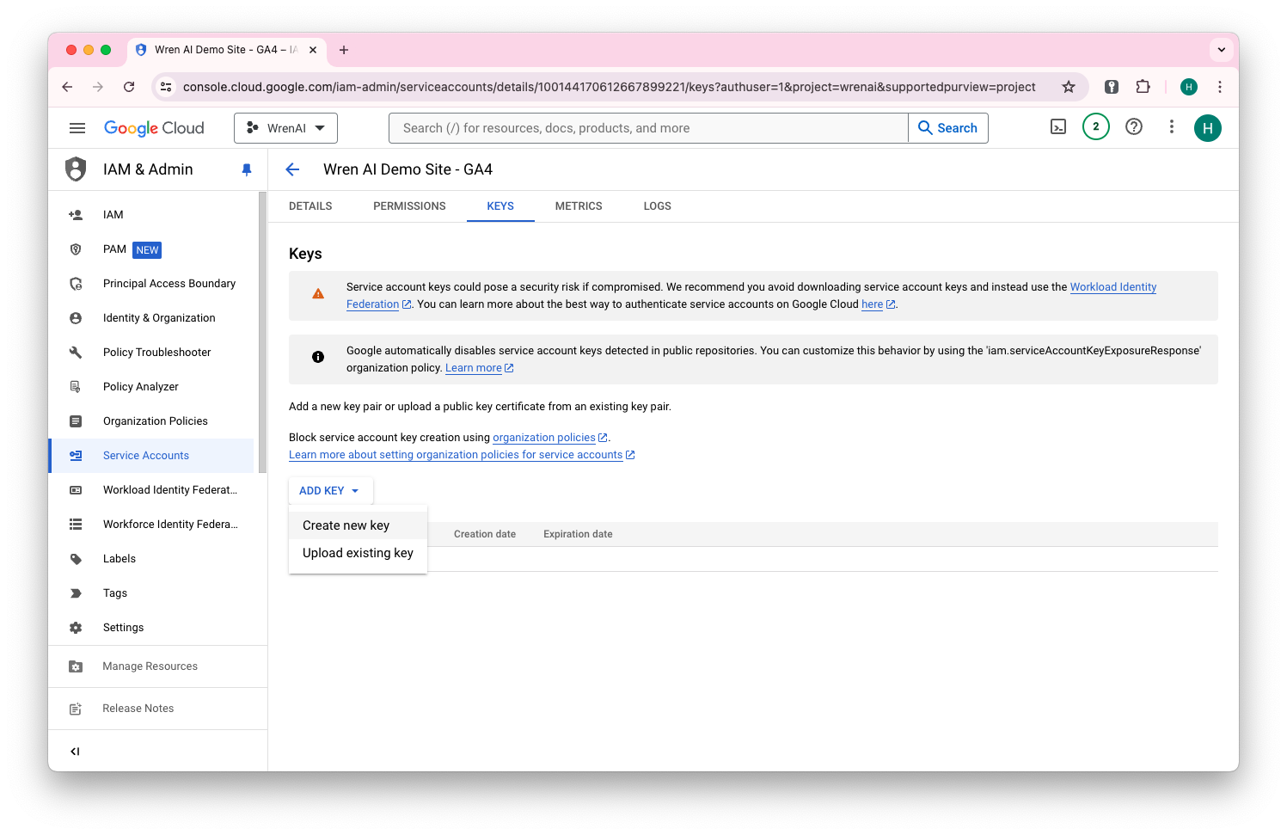Viewport: 1287px width, 835px height.
Task: Choose Upload existing key menu option
Action: coord(358,553)
